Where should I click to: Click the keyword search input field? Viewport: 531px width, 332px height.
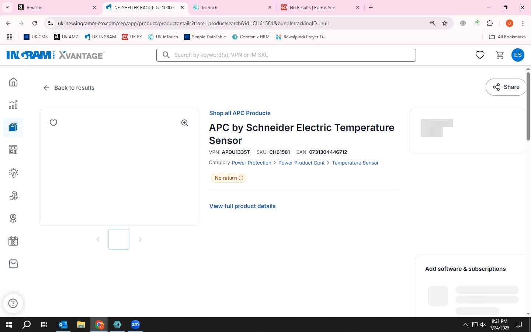(286, 55)
